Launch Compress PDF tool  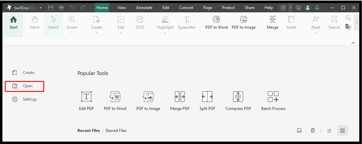238,101
